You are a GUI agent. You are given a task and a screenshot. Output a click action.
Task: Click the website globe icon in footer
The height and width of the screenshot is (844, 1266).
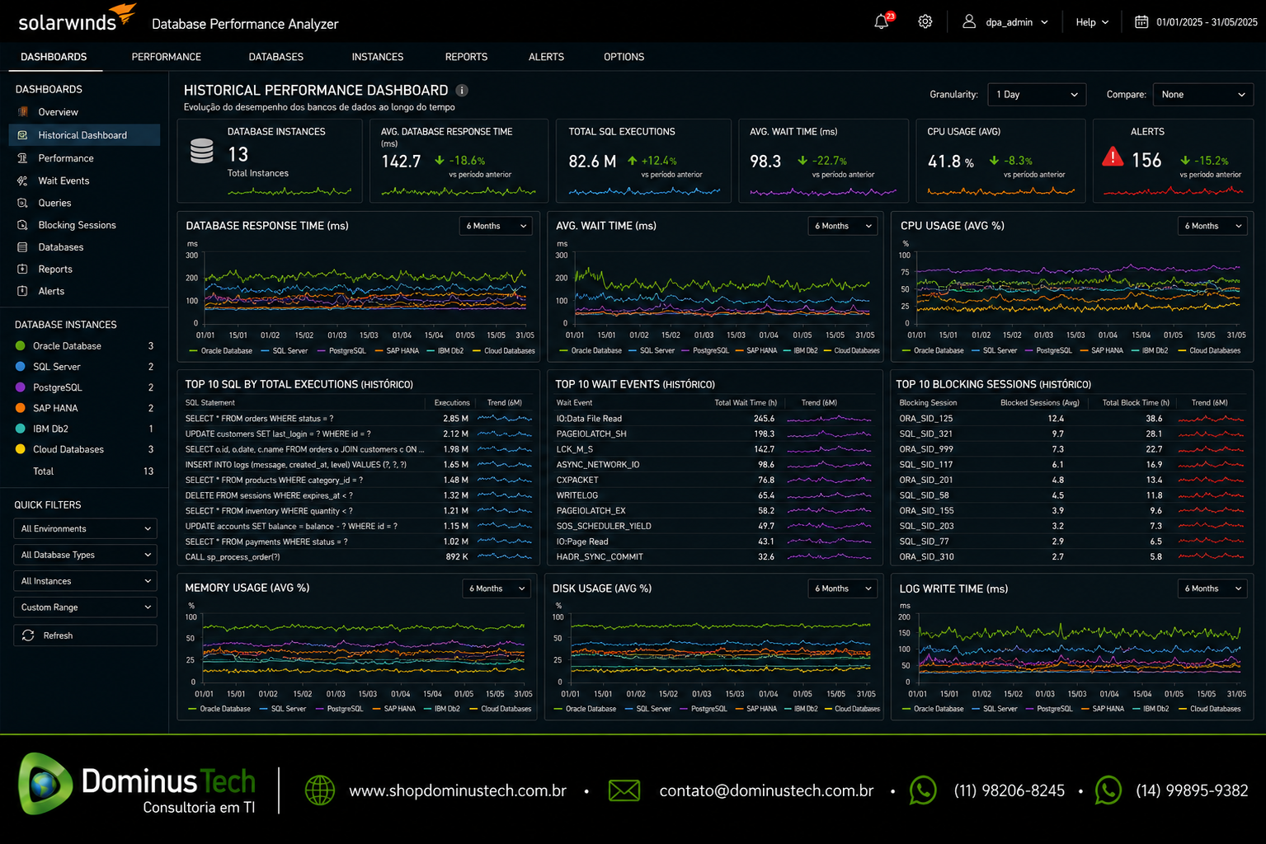pyautogui.click(x=320, y=790)
